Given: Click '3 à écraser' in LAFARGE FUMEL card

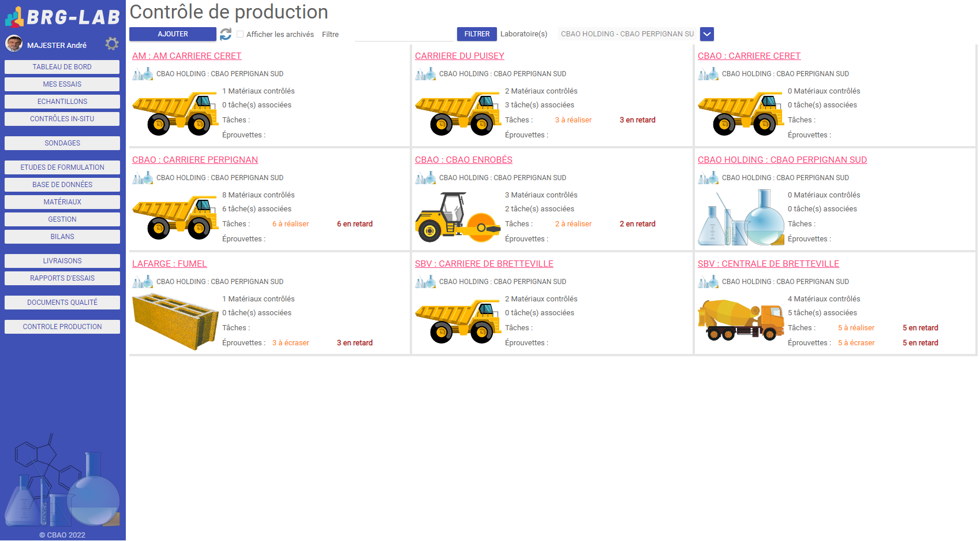Looking at the screenshot, I should tap(290, 343).
